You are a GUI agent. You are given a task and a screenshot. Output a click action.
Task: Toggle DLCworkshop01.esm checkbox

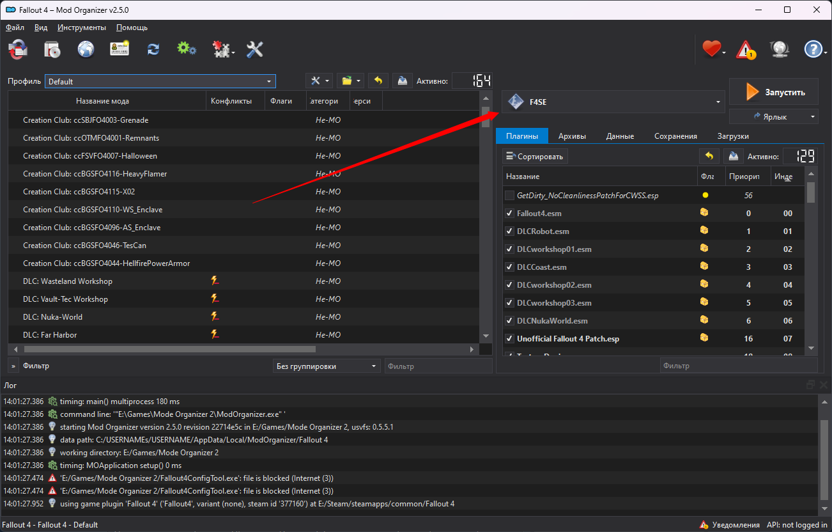pyautogui.click(x=509, y=249)
